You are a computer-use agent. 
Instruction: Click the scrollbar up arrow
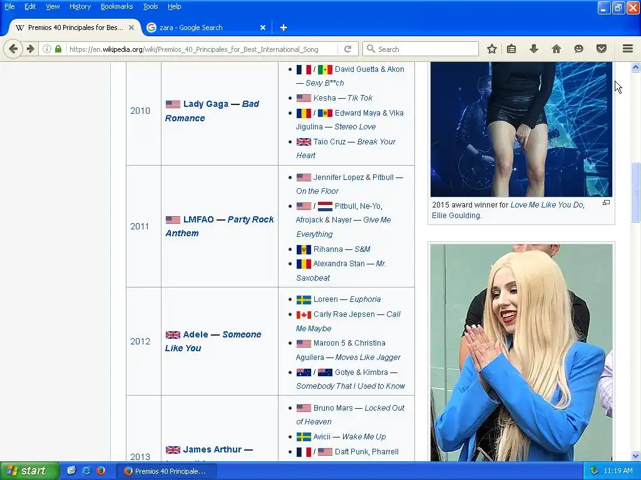(636, 67)
